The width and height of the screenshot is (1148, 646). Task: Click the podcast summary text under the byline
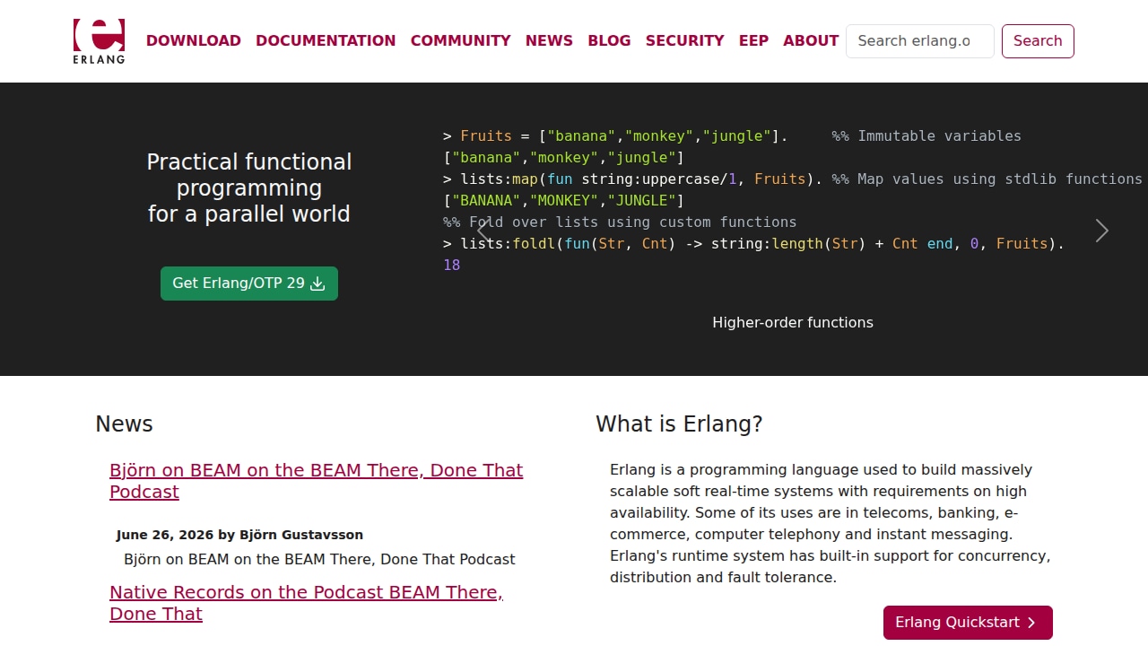pos(319,559)
